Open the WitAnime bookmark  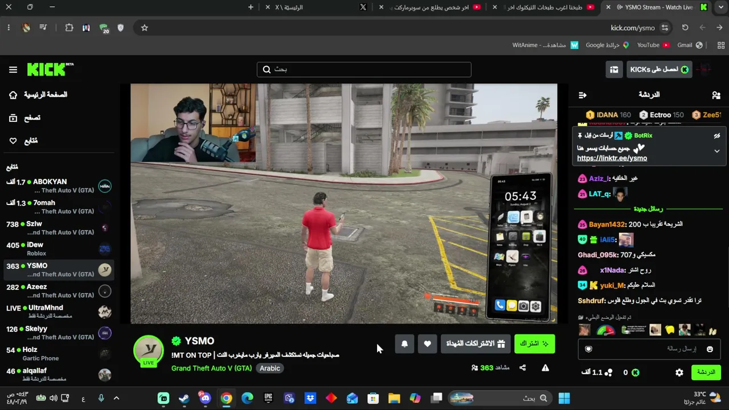click(545, 46)
